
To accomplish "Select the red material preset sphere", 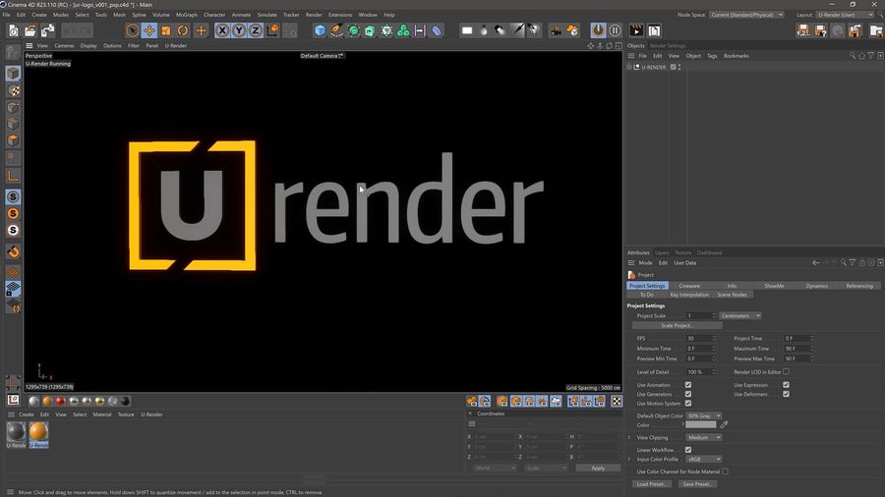I will coord(60,401).
